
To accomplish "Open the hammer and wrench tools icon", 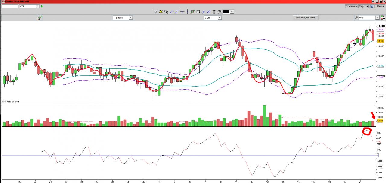I will tap(219, 12).
